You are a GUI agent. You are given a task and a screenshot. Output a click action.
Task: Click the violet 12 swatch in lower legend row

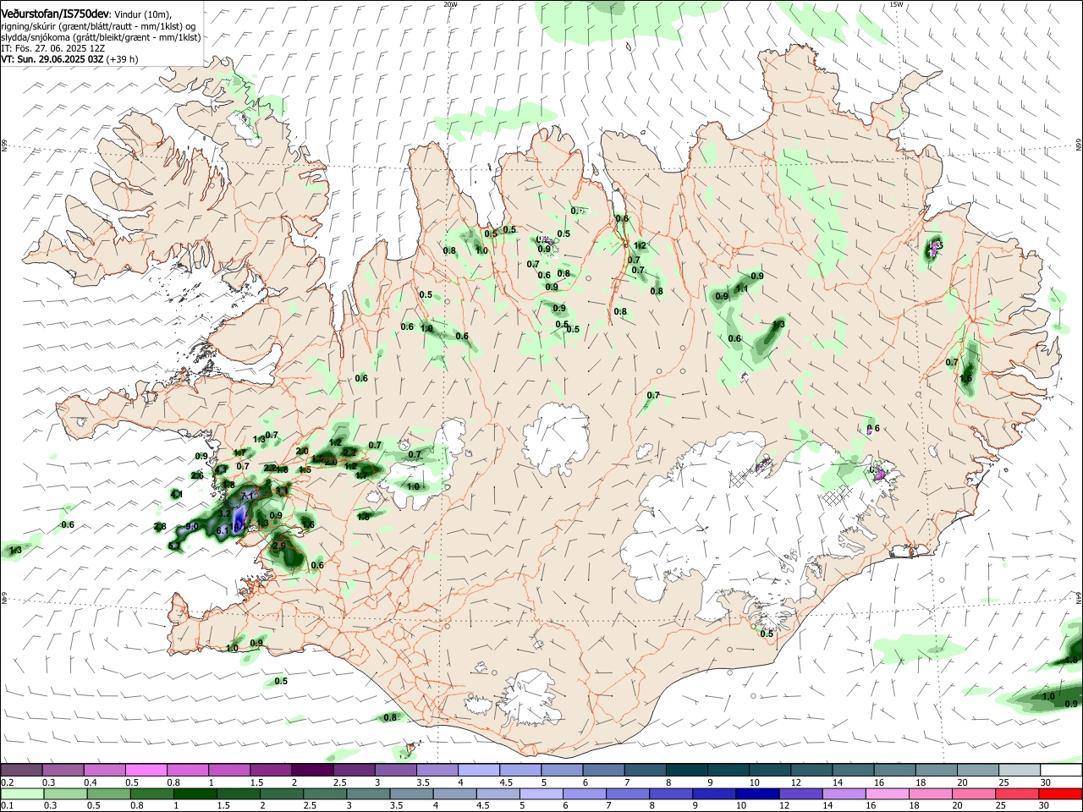pos(801,794)
